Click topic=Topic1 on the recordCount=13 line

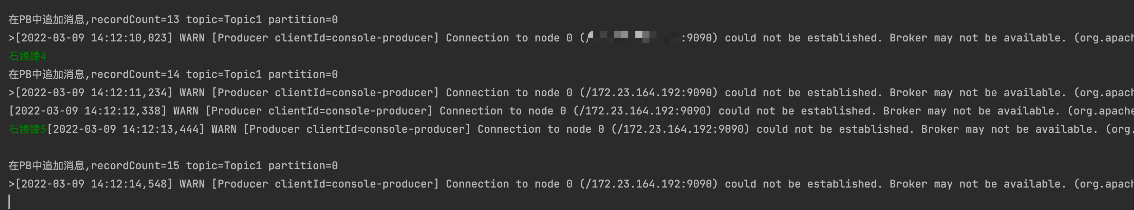pyautogui.click(x=224, y=20)
